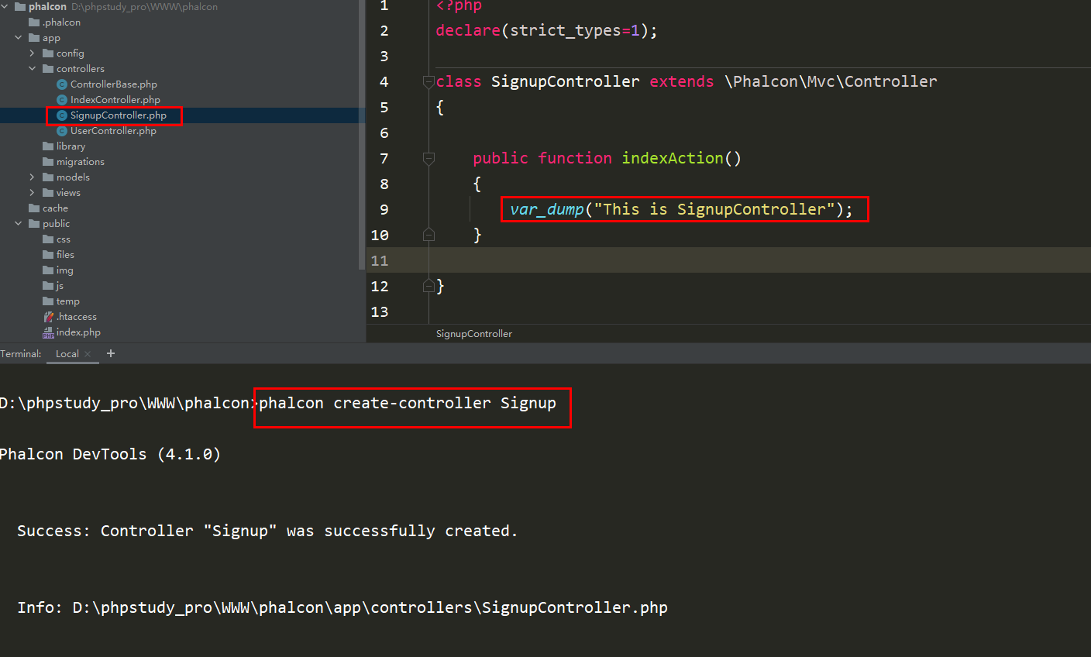Viewport: 1091px width, 657px height.
Task: Expand the views folder chevron
Action: [x=33, y=193]
